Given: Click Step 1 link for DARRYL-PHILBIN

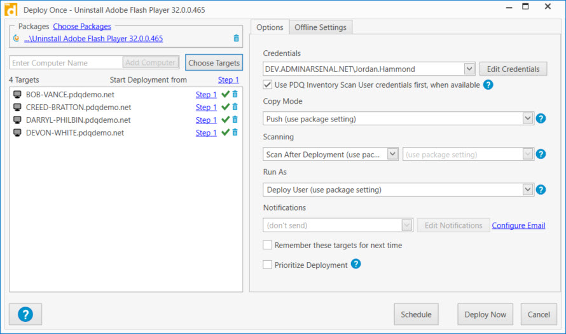Looking at the screenshot, I should coord(206,120).
